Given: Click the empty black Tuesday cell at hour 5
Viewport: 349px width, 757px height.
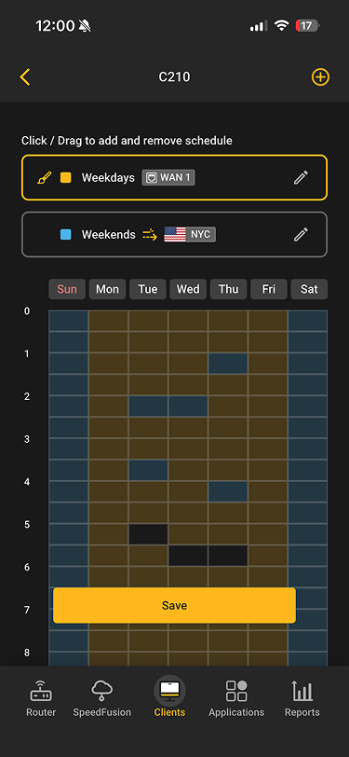Looking at the screenshot, I should coord(149,534).
